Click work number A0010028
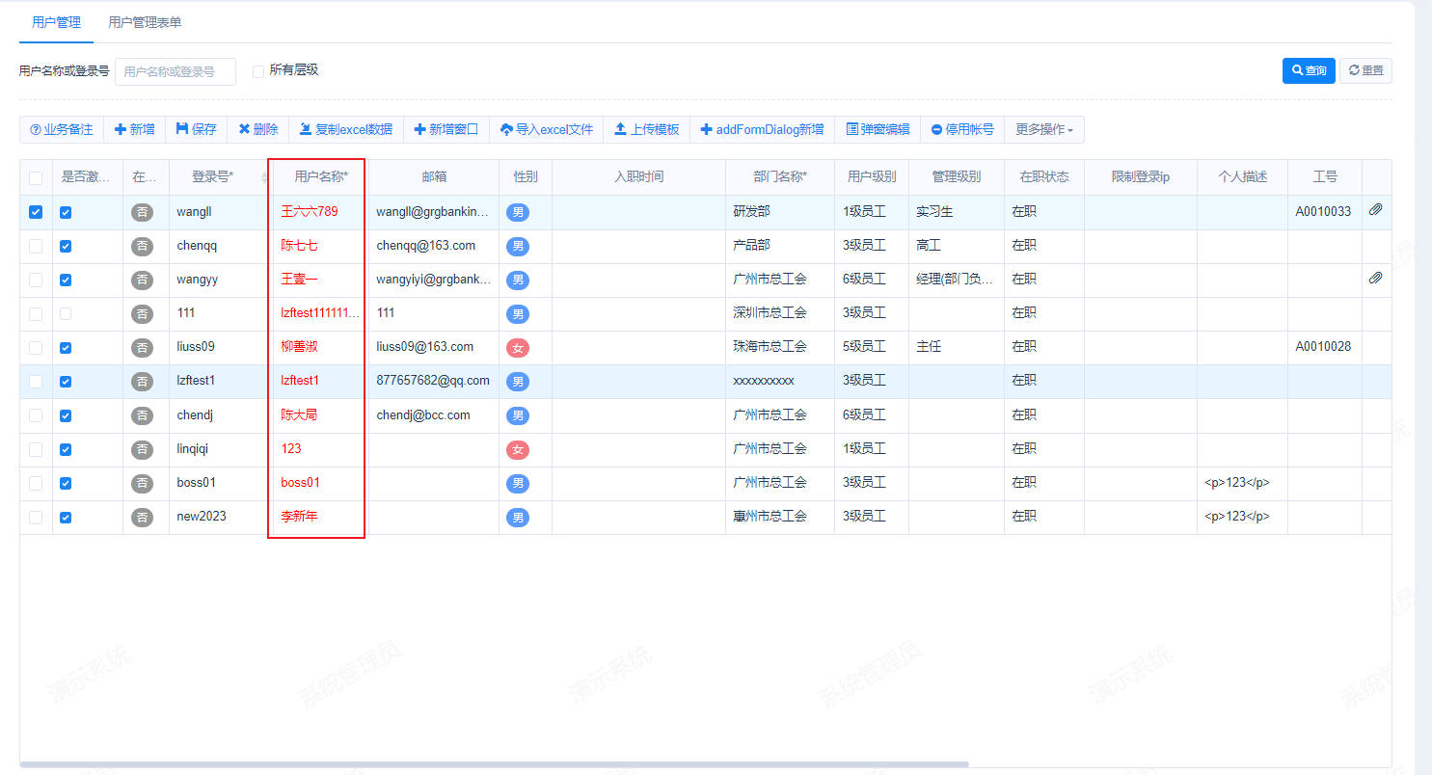The image size is (1432, 775). click(1323, 347)
